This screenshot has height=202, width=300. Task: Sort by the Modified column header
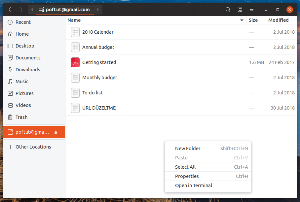[x=281, y=20]
